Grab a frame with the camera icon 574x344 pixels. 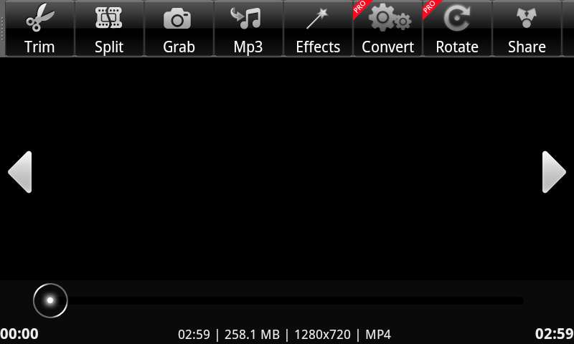pos(179,29)
